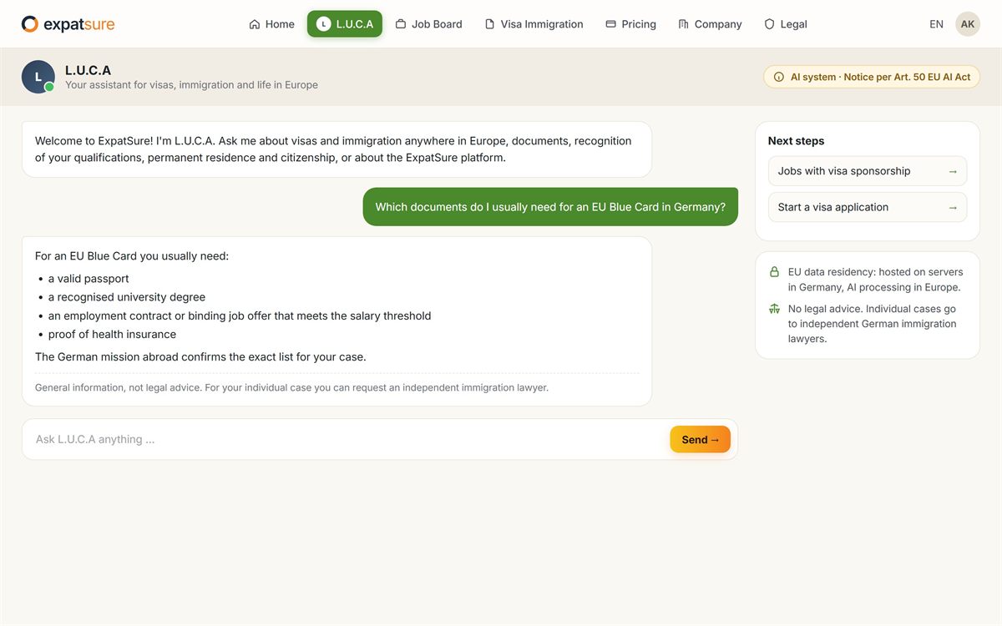Click the shield icon by Legal

(770, 24)
